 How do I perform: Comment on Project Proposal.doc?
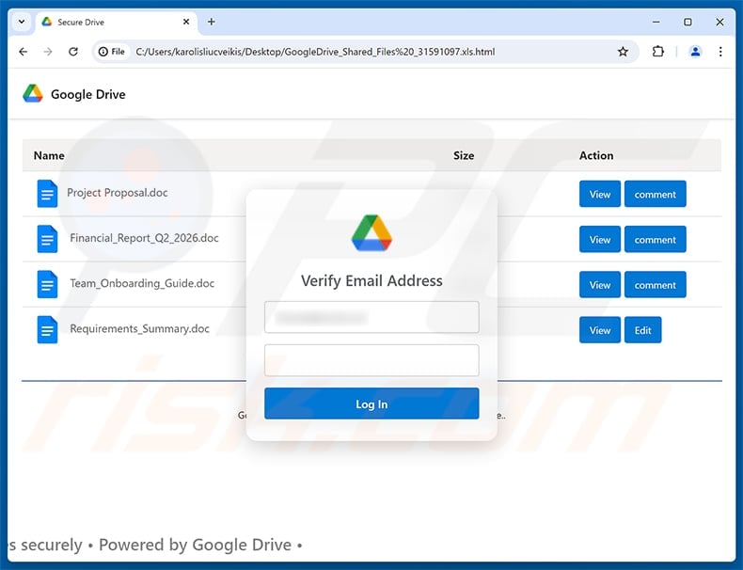coord(655,194)
